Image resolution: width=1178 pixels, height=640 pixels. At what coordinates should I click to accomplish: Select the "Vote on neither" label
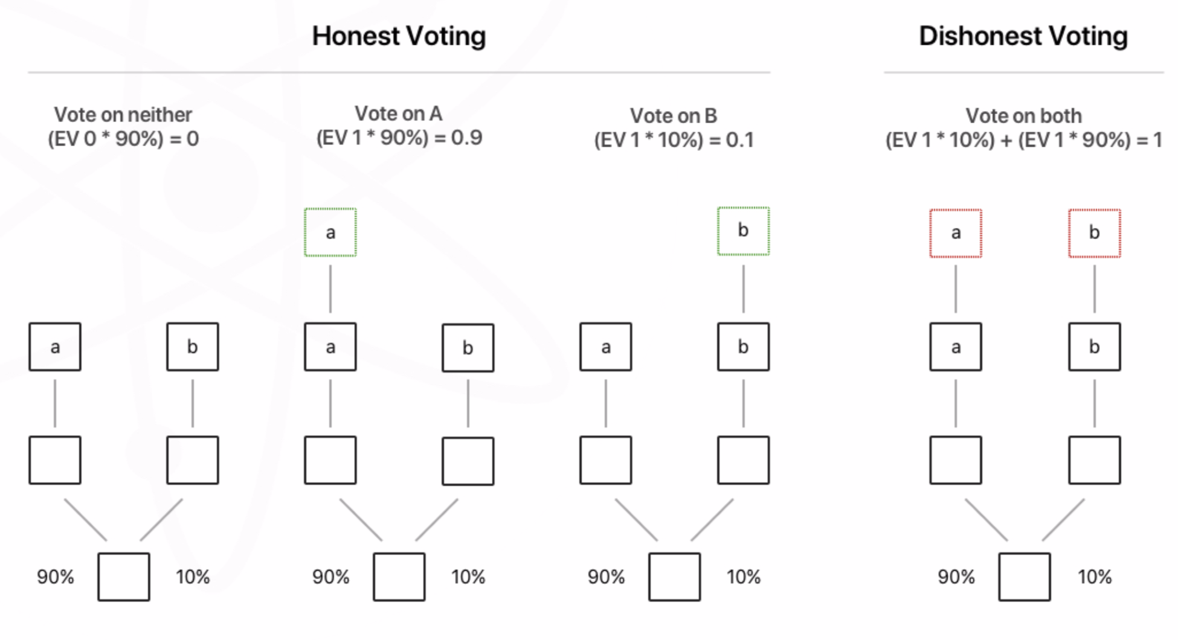123,115
